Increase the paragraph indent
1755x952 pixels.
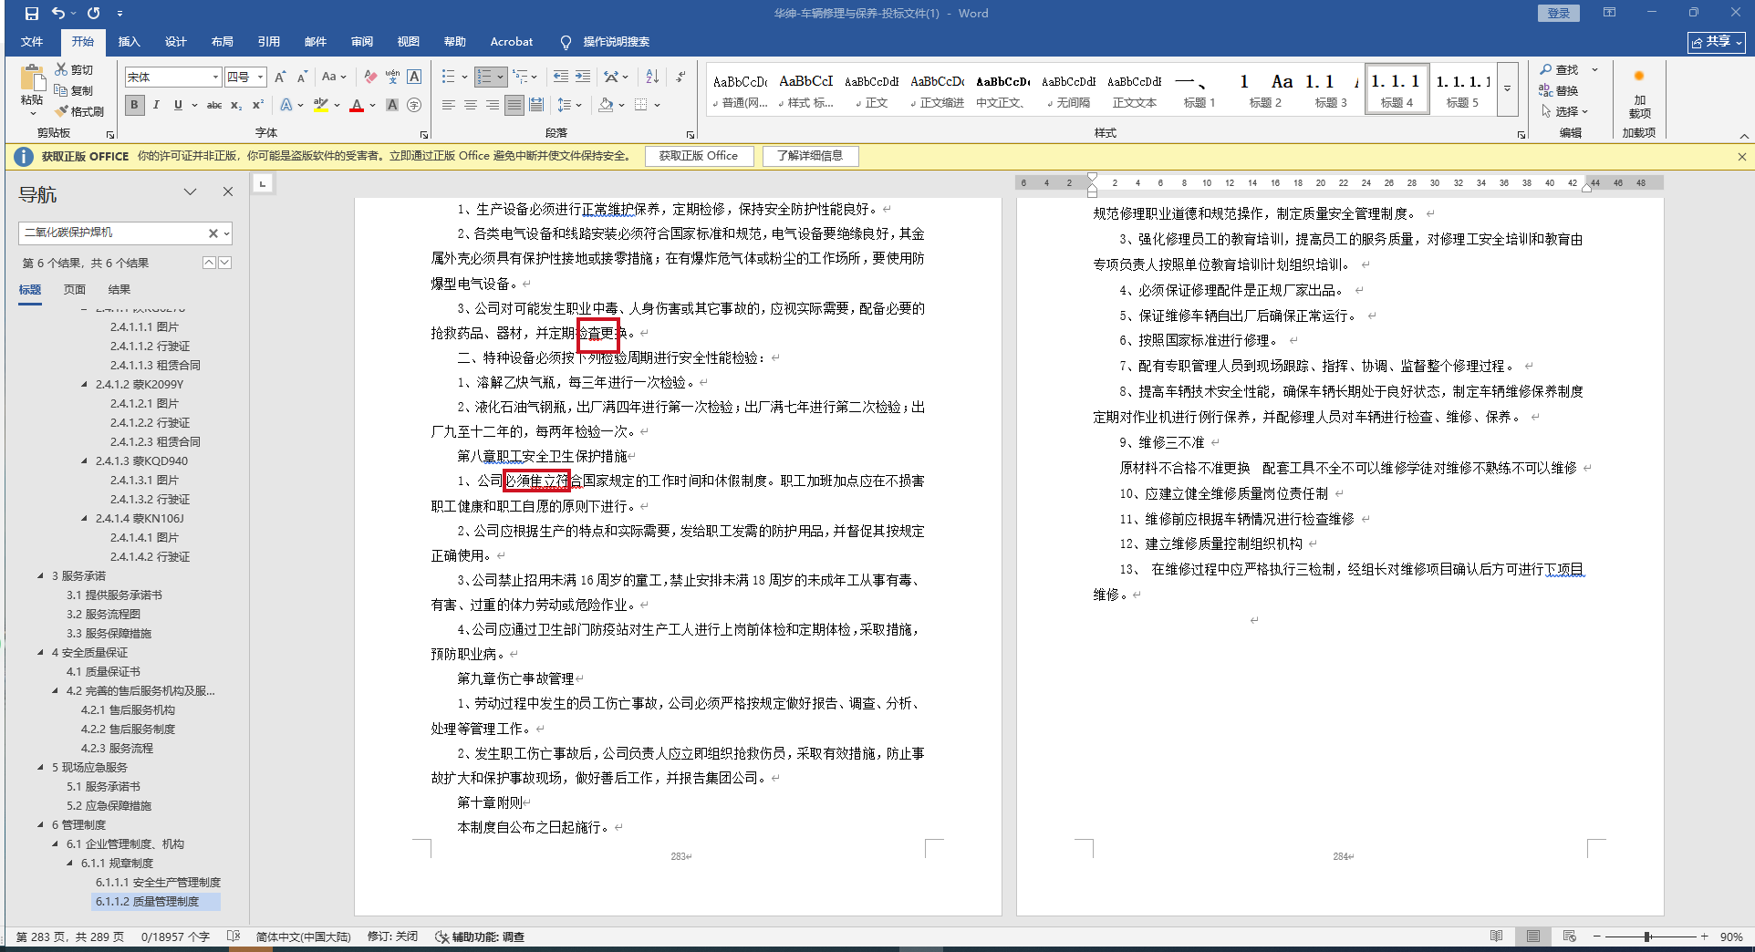(583, 78)
